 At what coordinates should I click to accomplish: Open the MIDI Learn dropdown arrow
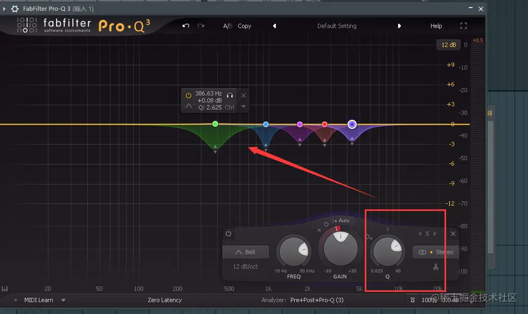click(64, 300)
